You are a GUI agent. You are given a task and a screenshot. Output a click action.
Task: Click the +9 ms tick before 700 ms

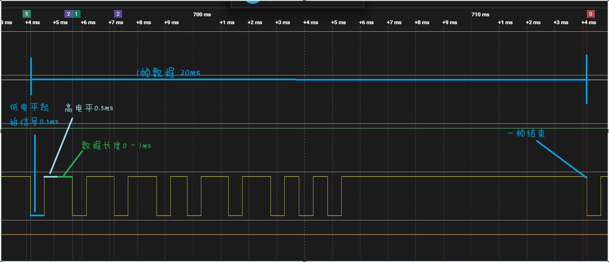[171, 23]
